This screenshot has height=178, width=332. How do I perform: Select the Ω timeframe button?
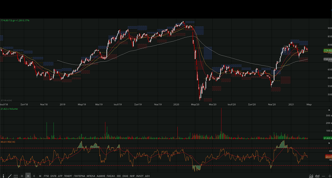[22, 176]
